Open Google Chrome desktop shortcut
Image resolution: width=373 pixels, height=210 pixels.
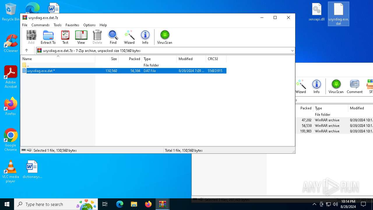click(x=11, y=140)
